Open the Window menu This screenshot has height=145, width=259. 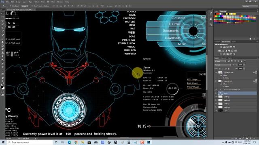[60, 2]
